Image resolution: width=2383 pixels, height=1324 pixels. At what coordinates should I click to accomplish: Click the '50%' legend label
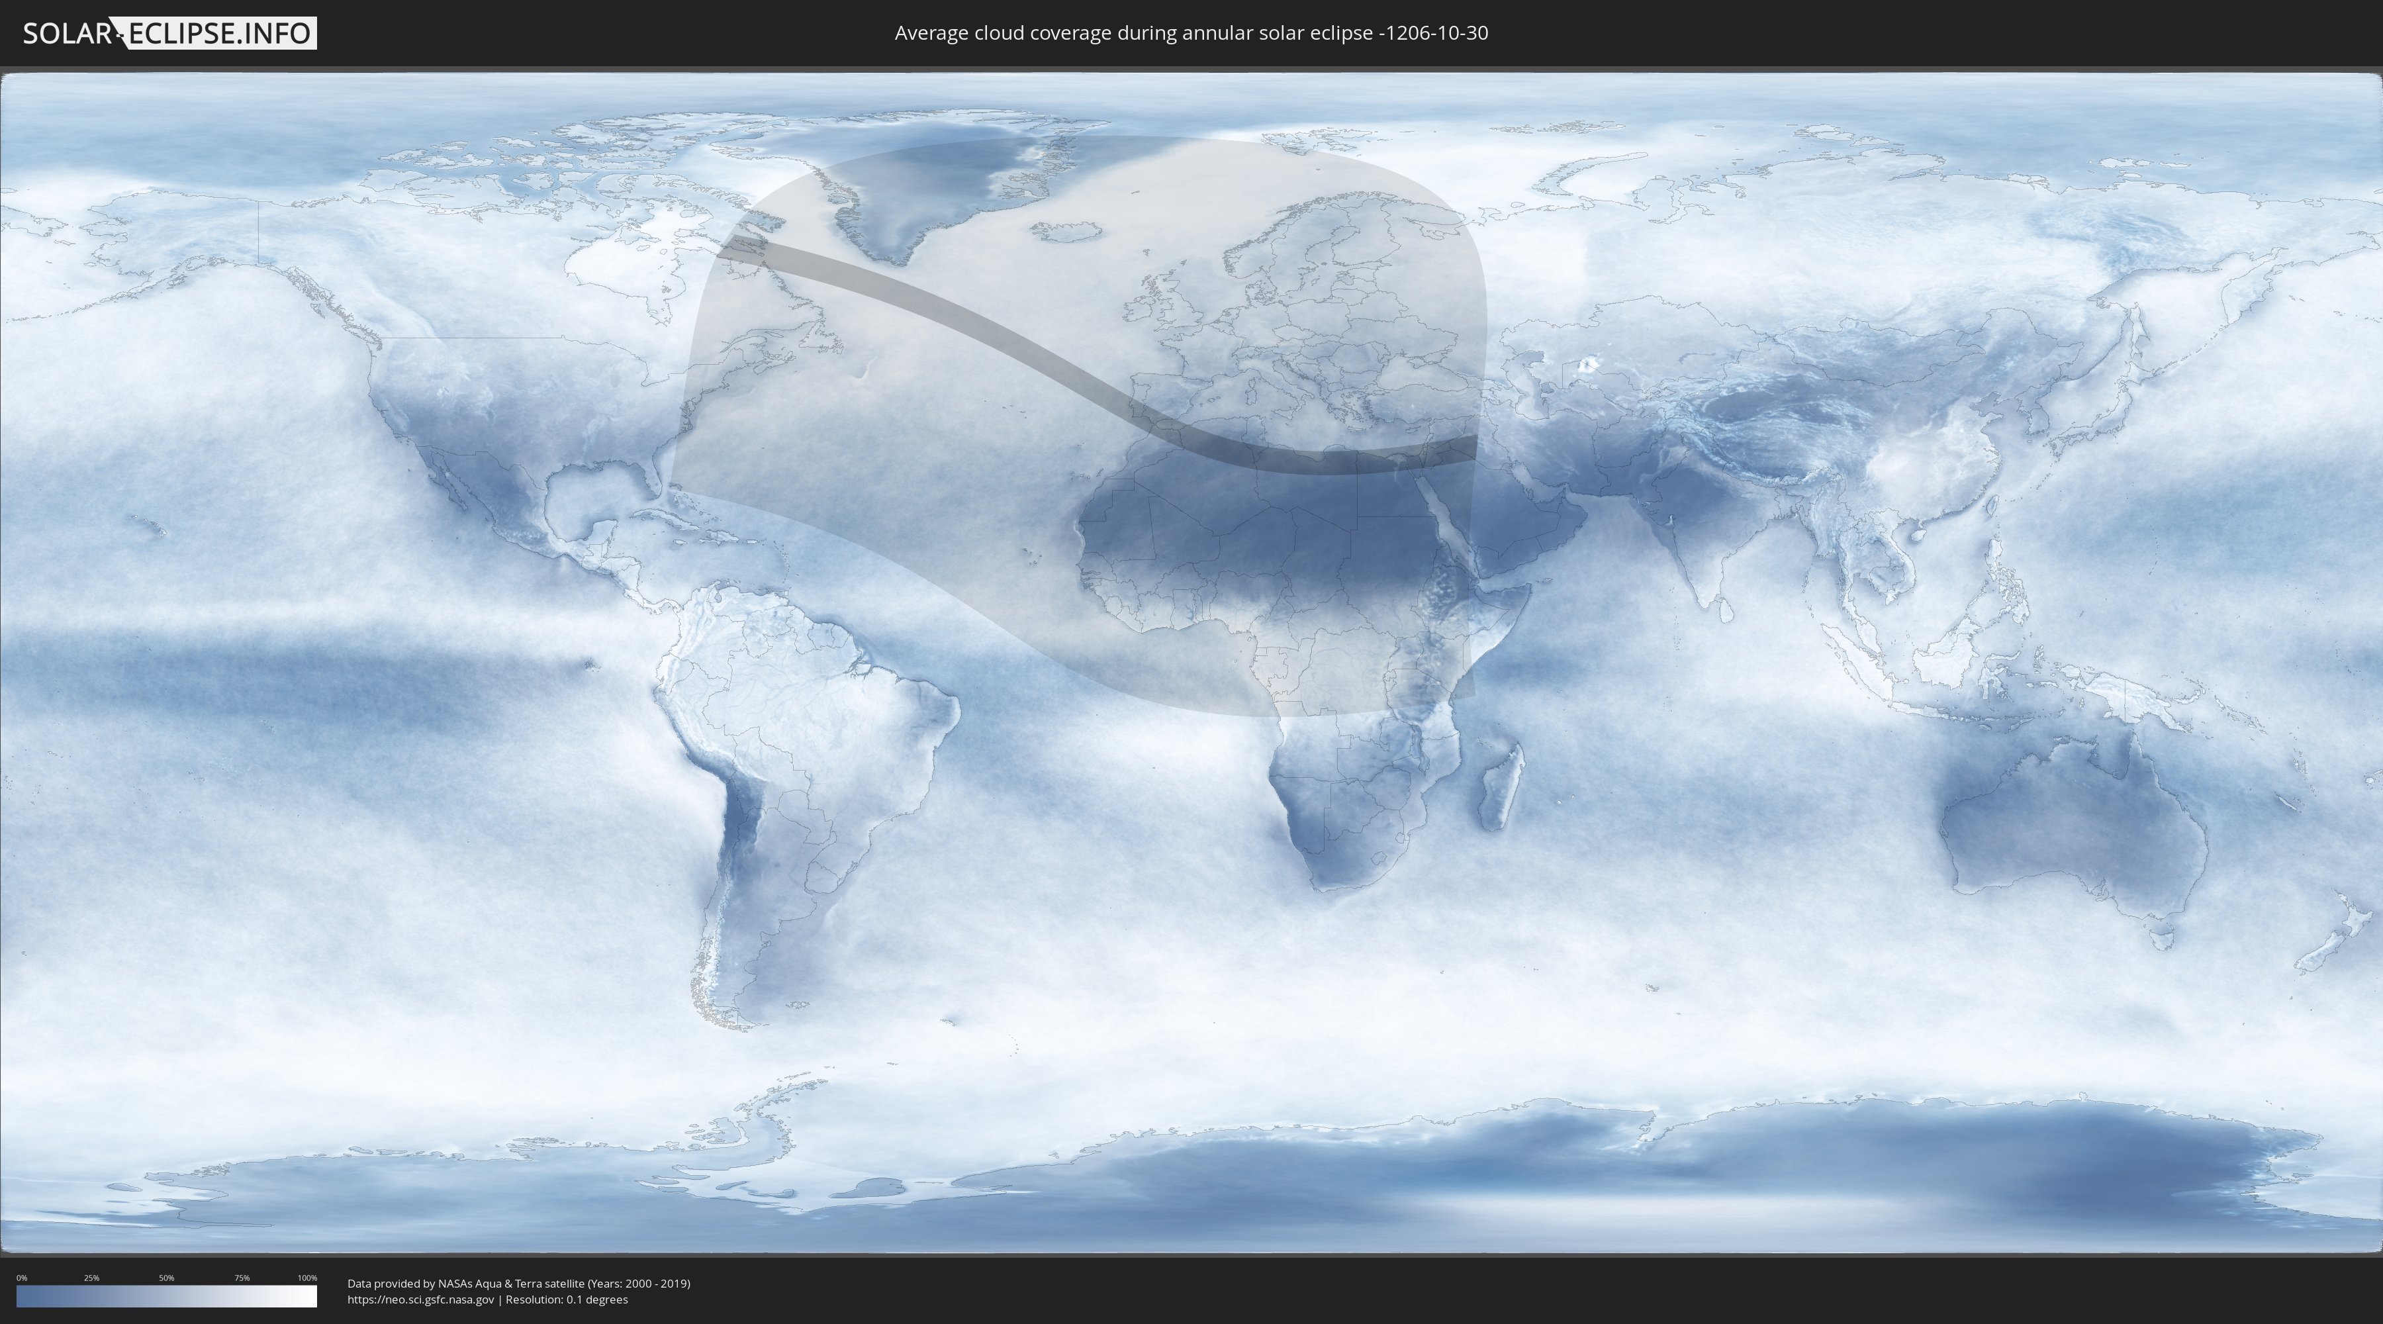point(167,1278)
